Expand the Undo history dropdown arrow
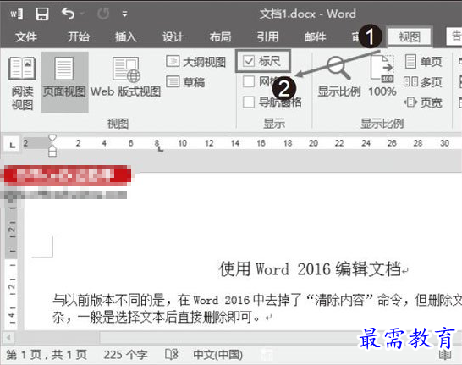This screenshot has width=462, height=365. coord(82,14)
